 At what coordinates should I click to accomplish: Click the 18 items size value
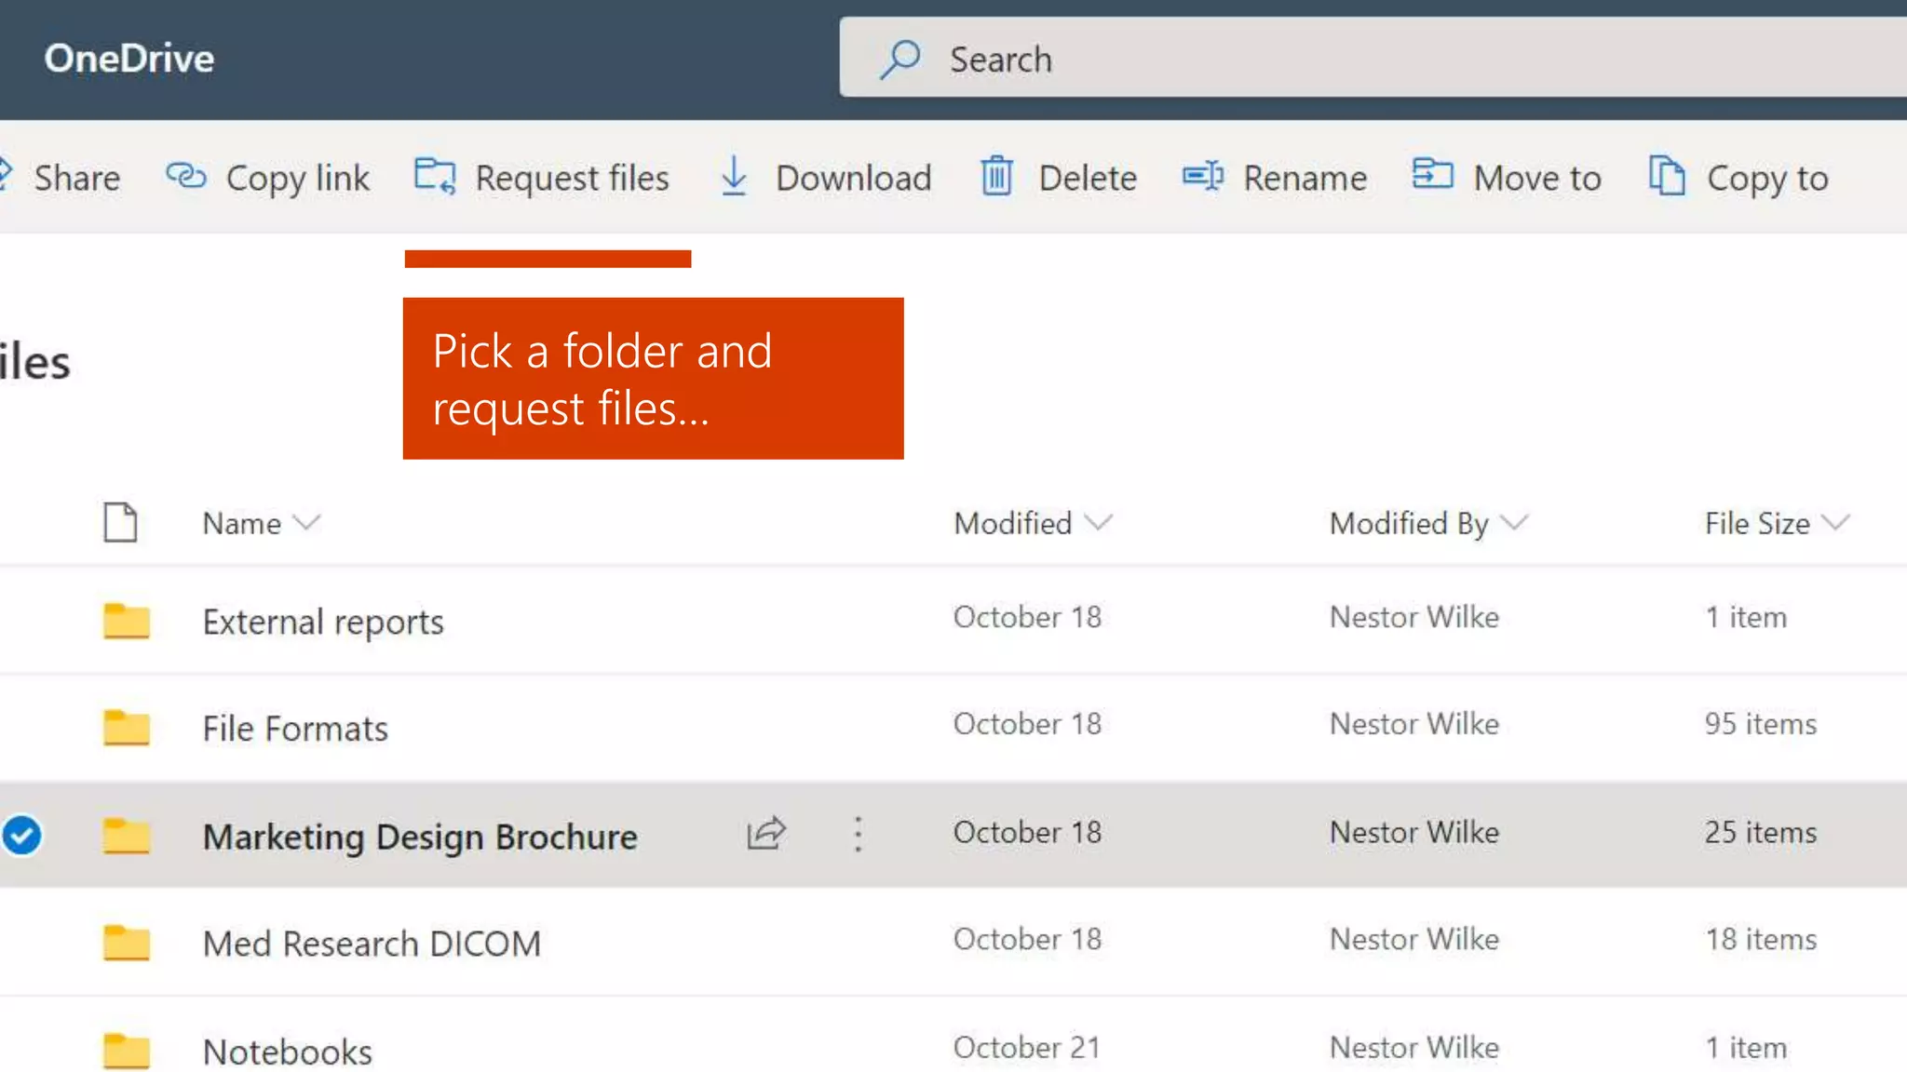click(1760, 938)
